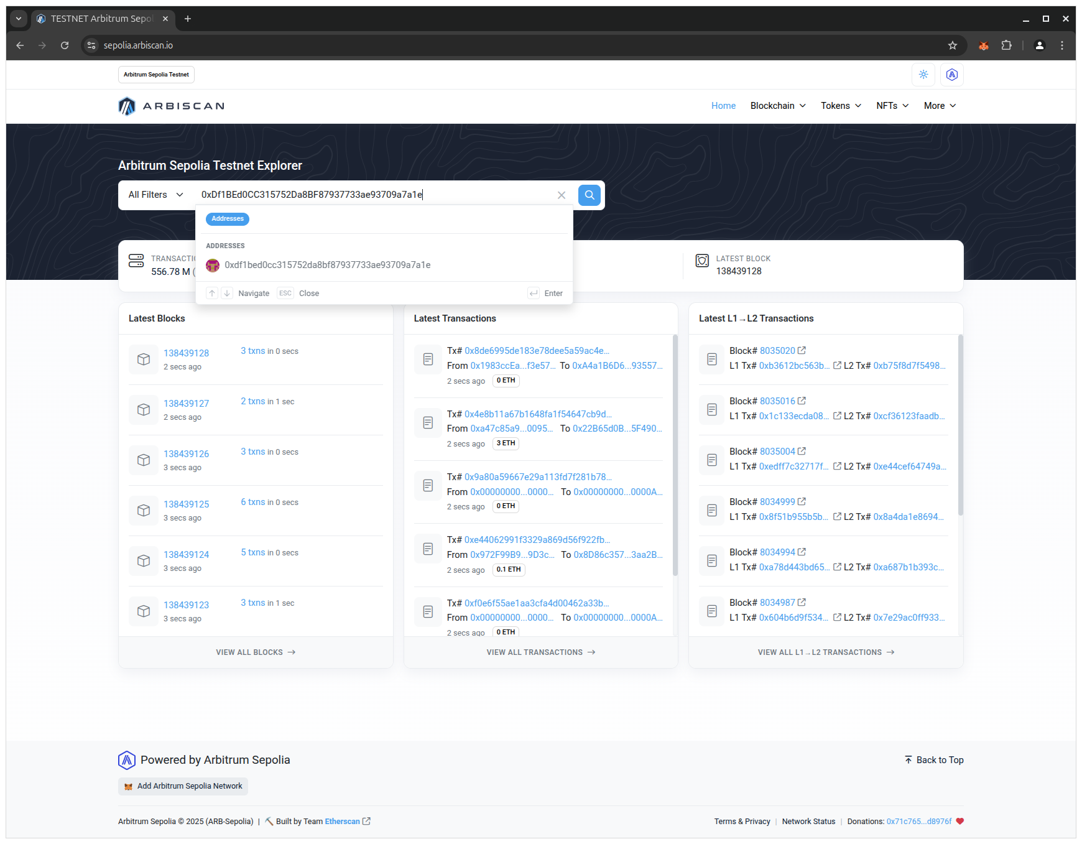Viewport: 1082px width, 844px height.
Task: Open the More navigation menu
Action: coord(939,106)
